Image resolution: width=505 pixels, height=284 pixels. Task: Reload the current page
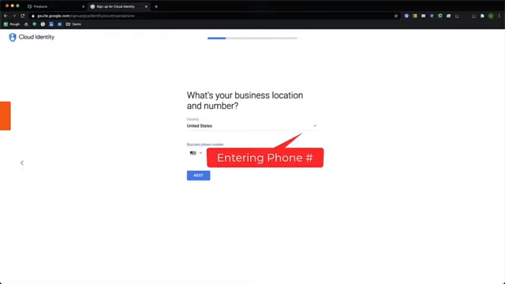pos(23,16)
